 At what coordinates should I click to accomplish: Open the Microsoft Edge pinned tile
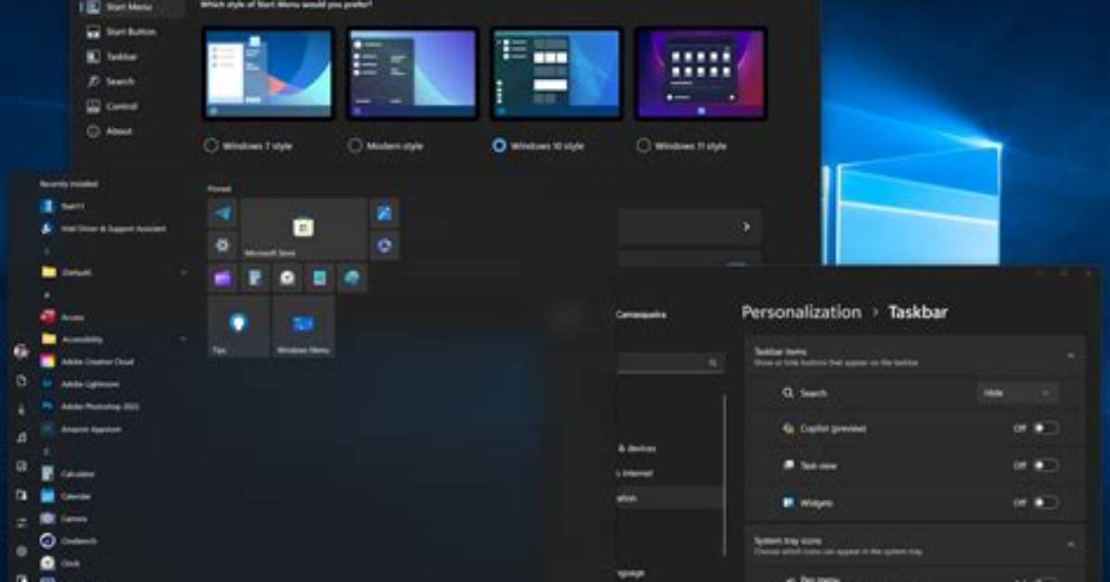click(x=352, y=278)
